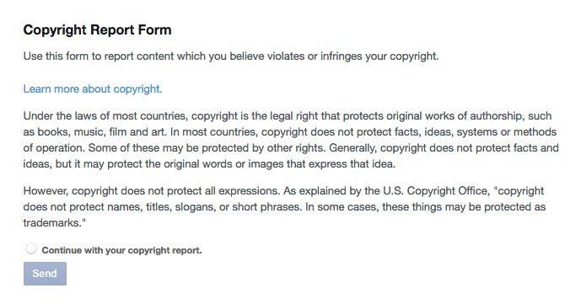Click the words 'books, music, film and art'
Image resolution: width=581 pixels, height=304 pixels.
coord(101,132)
